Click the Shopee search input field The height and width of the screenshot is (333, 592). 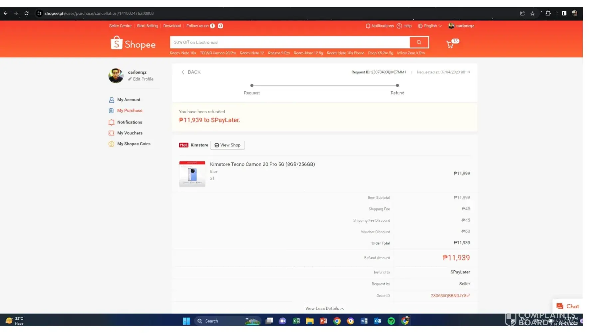289,42
